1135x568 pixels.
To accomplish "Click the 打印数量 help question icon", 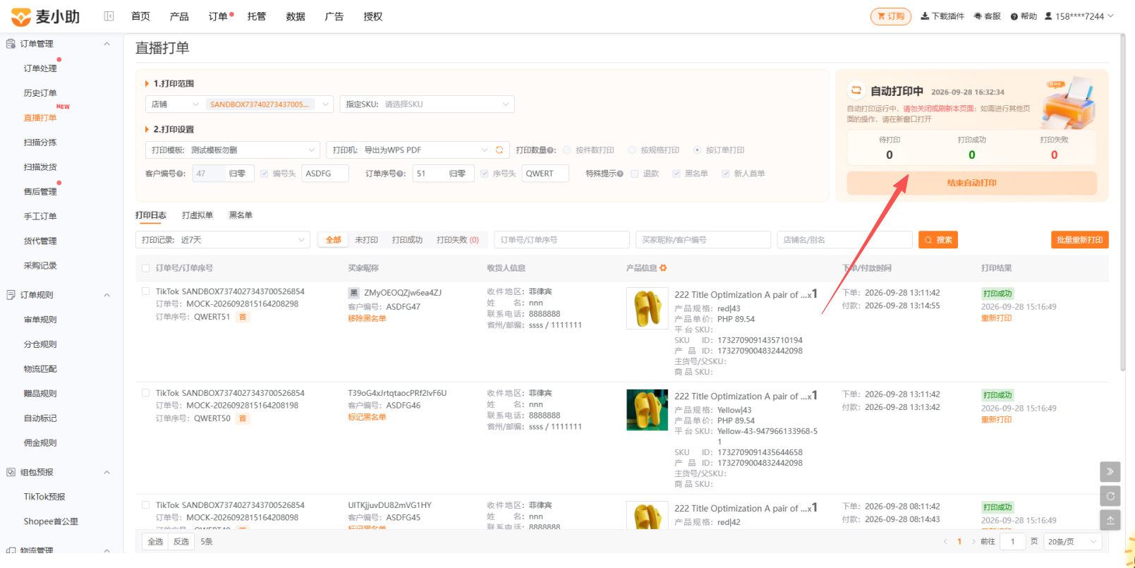I will [552, 150].
